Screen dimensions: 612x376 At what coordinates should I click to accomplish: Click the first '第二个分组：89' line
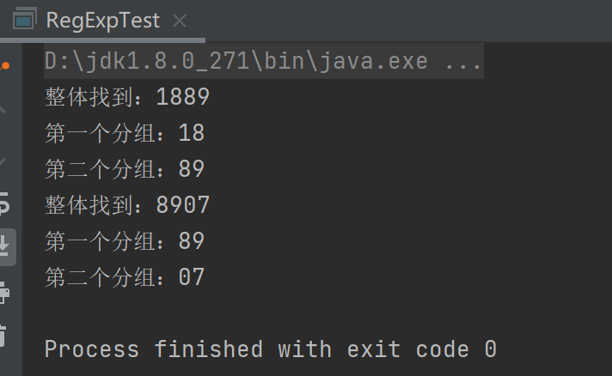(x=125, y=169)
